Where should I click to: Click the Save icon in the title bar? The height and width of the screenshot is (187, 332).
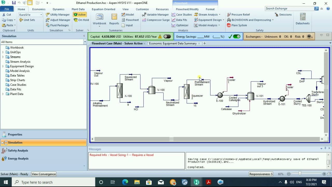[x=13, y=3]
